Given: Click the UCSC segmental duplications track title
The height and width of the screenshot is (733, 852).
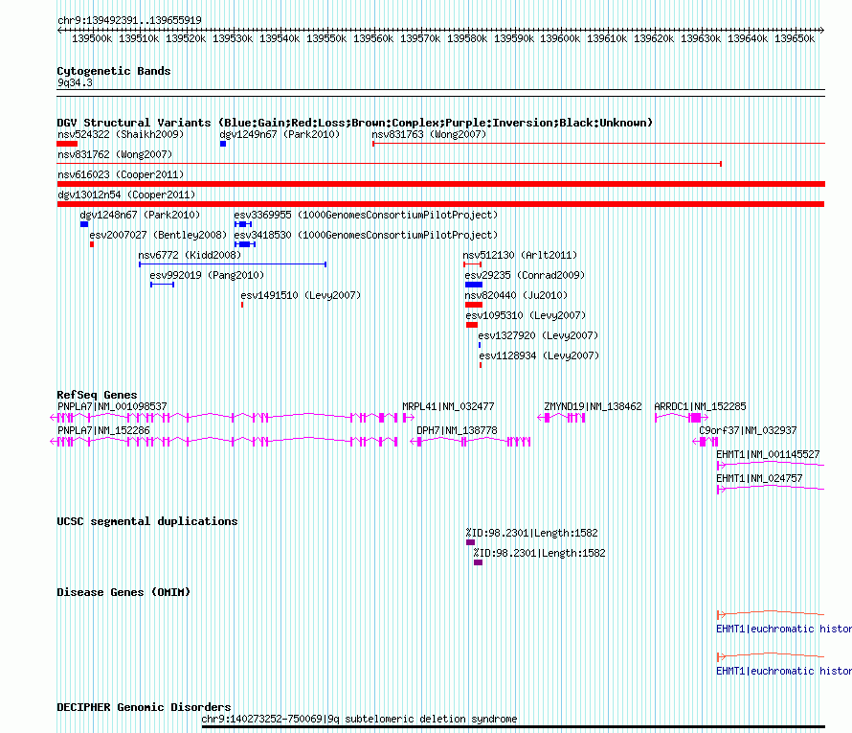Looking at the screenshot, I should point(147,521).
